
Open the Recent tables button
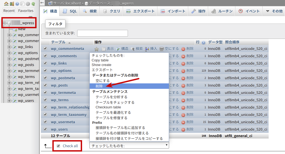[x=9, y=11]
